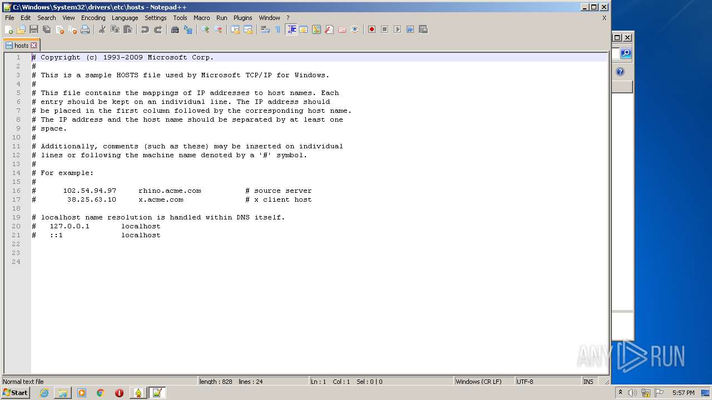The width and height of the screenshot is (712, 400).
Task: Click the 'Ln : 1 Col : 1' status field
Action: [381, 382]
